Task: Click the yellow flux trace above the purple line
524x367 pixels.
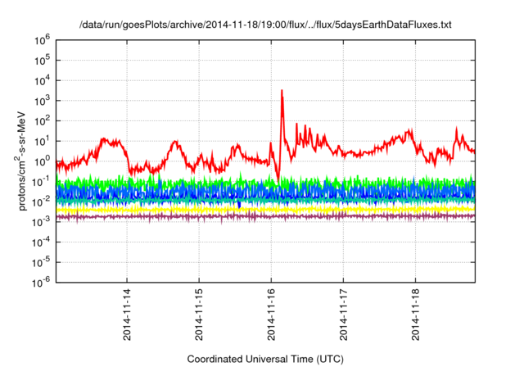Action: point(265,210)
